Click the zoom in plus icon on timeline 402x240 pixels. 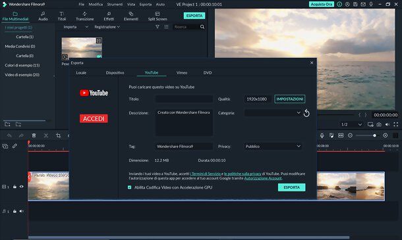coord(385,135)
